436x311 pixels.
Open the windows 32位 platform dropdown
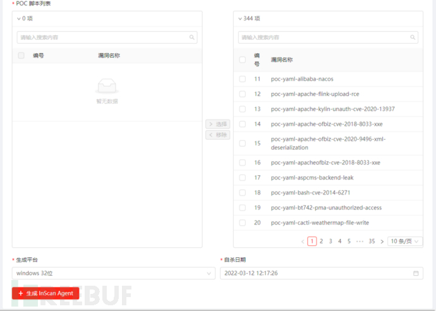tap(114, 273)
